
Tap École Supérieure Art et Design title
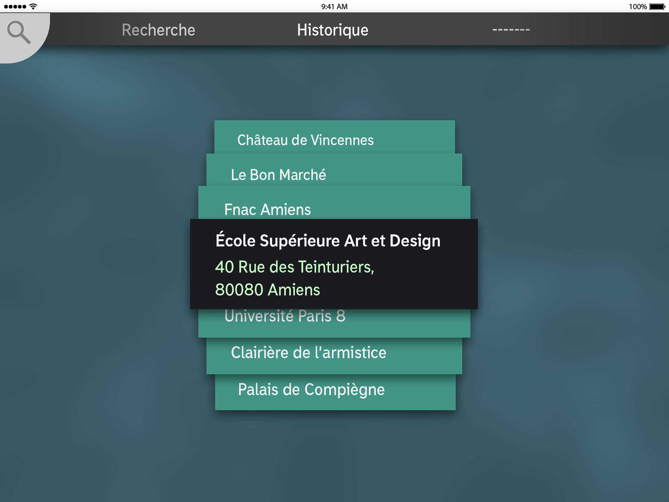pos(328,241)
